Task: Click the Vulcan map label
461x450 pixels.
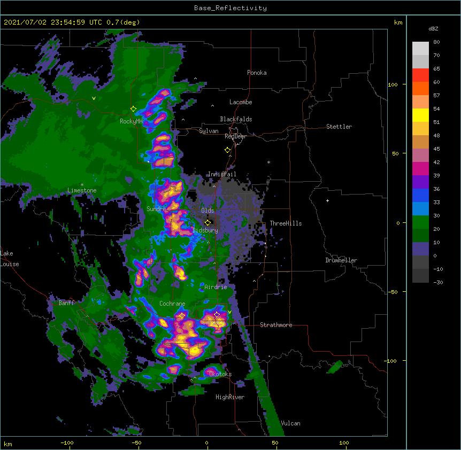Action: click(x=290, y=423)
